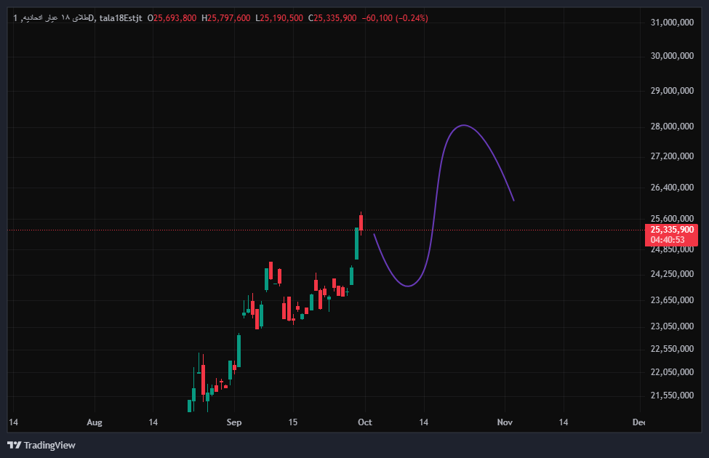Image resolution: width=709 pixels, height=458 pixels.
Task: Click the 31,000,000 price axis label
Action: pyautogui.click(x=672, y=23)
